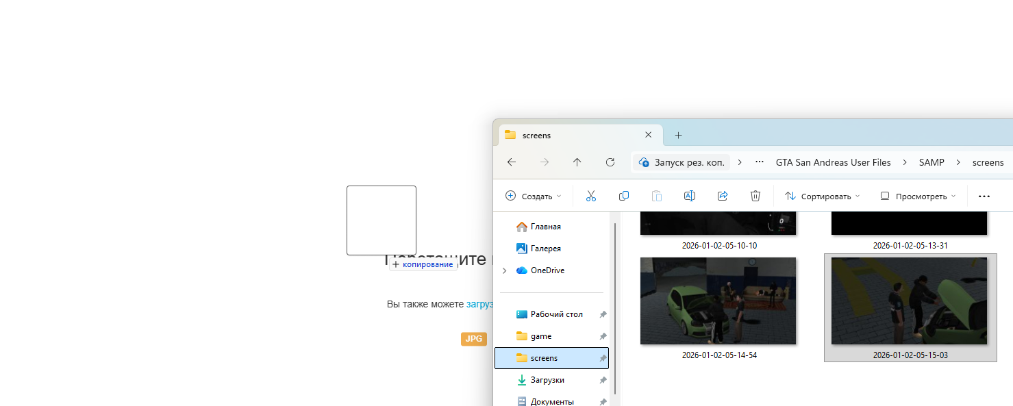Click the Rename icon in toolbar
The width and height of the screenshot is (1013, 406).
(x=690, y=196)
